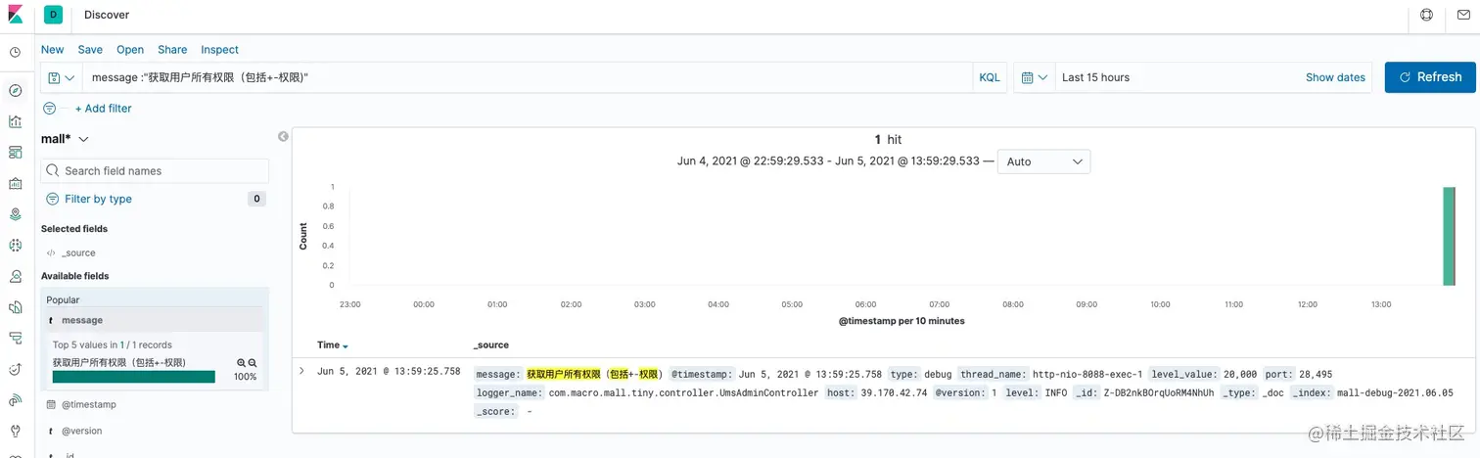
Task: Click the message query input field
Action: (x=527, y=77)
